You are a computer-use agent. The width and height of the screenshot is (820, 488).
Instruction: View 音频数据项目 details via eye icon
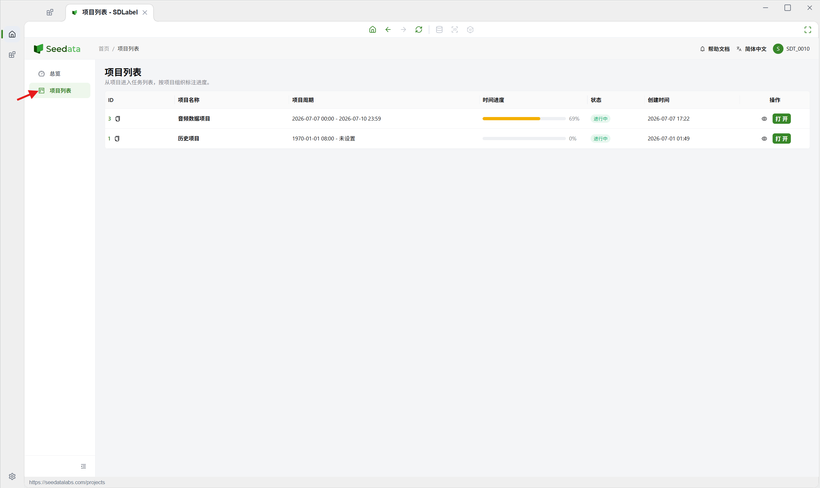pos(764,119)
